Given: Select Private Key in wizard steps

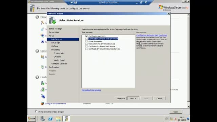Looking at the screenshot, I should click(56, 50).
